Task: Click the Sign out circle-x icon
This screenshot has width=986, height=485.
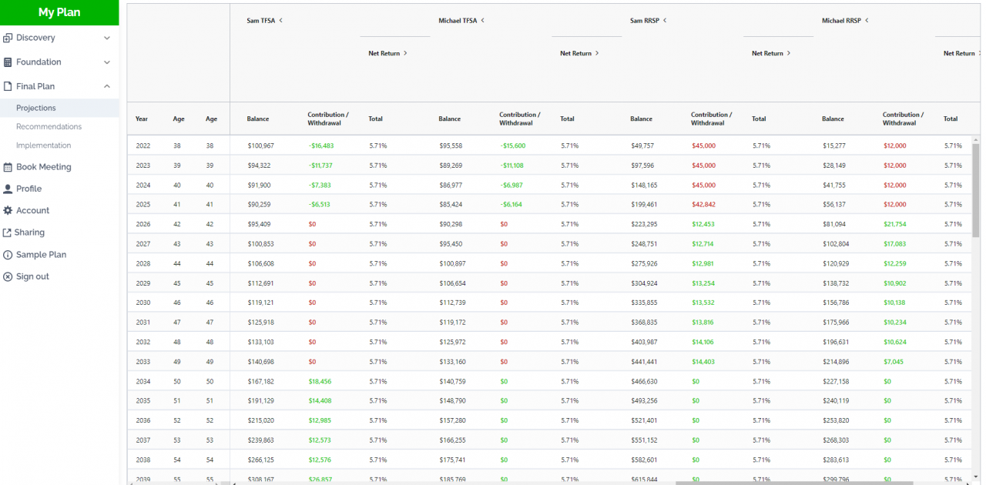Action: (x=8, y=276)
